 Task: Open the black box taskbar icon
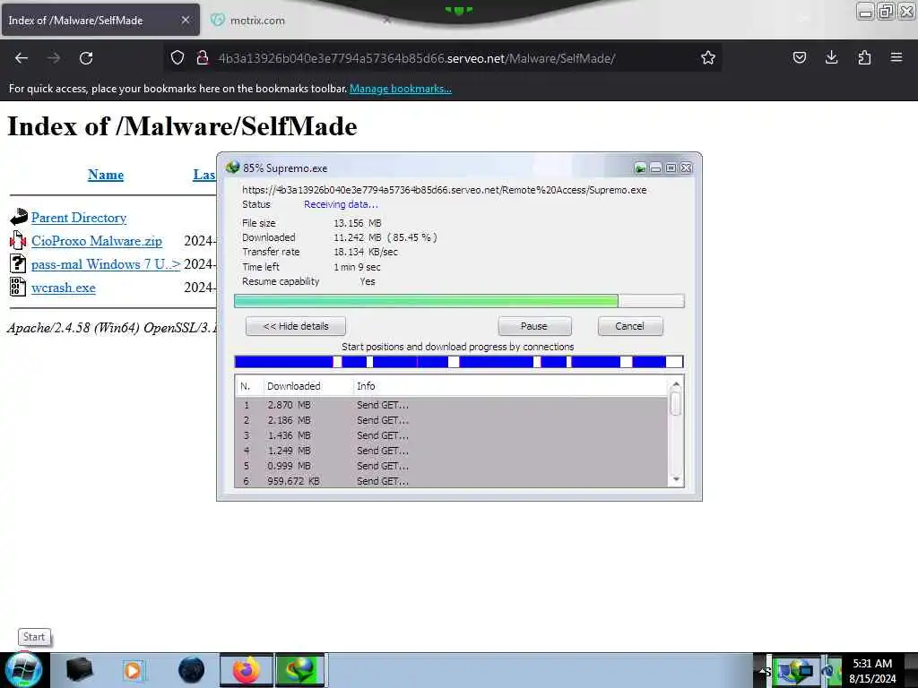point(80,670)
